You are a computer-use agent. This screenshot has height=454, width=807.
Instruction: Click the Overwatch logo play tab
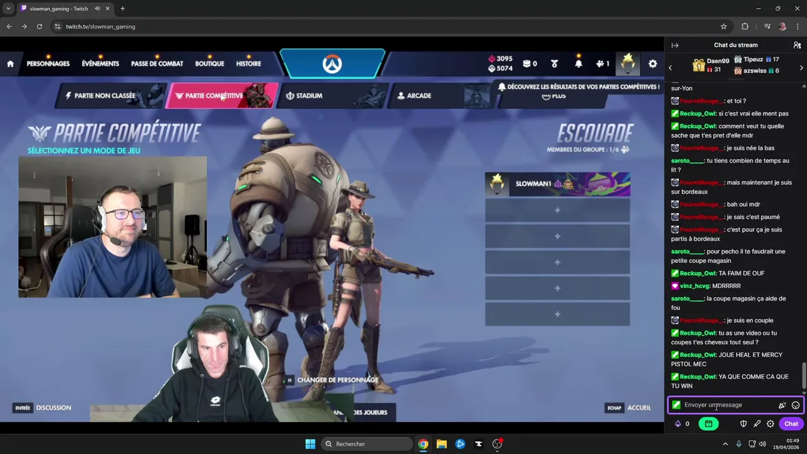pyautogui.click(x=332, y=64)
